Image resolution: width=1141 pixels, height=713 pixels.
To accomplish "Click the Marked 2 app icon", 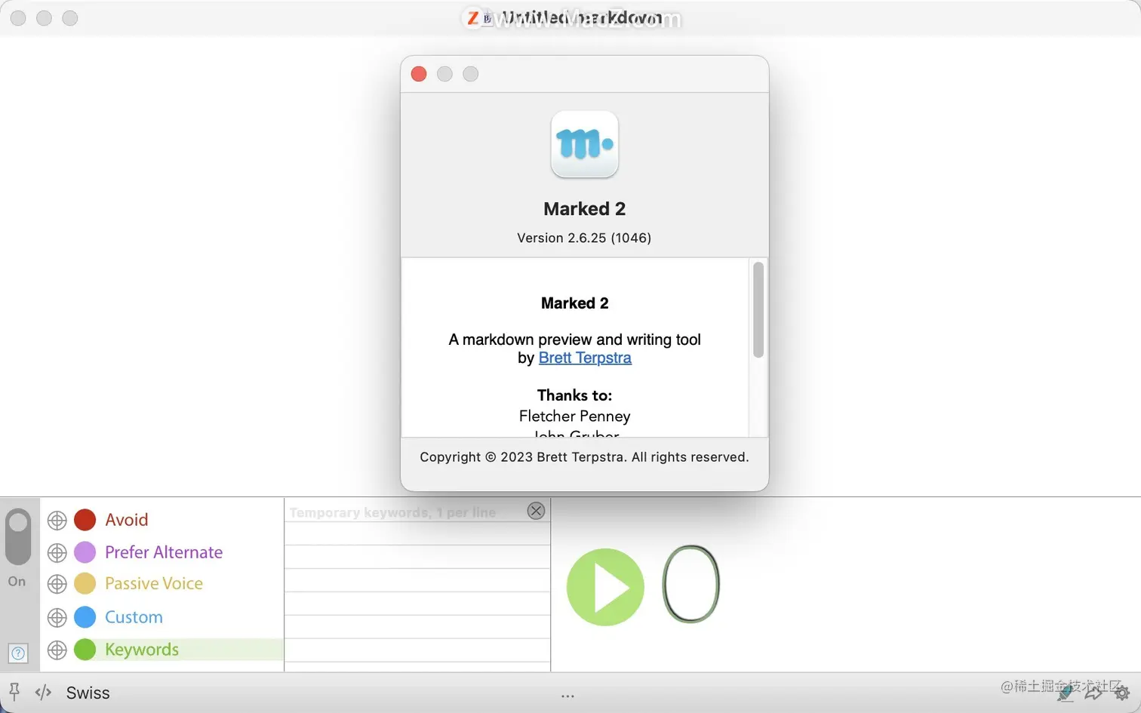I will pos(585,145).
